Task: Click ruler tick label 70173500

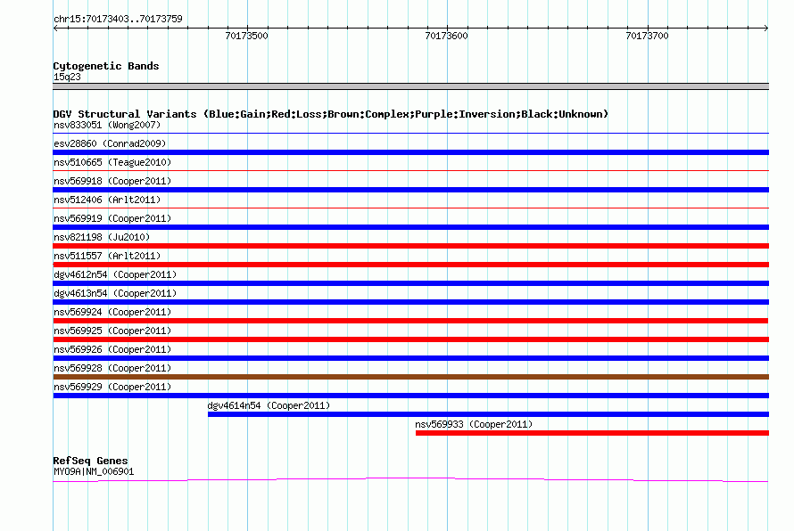Action: coord(246,36)
